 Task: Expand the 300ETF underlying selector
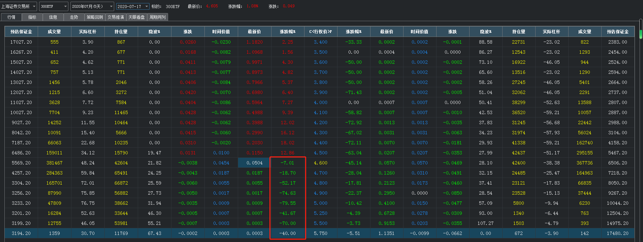pos(54,6)
